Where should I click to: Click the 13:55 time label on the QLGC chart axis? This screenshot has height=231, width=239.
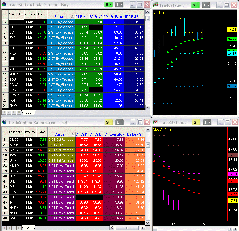(x=173, y=224)
